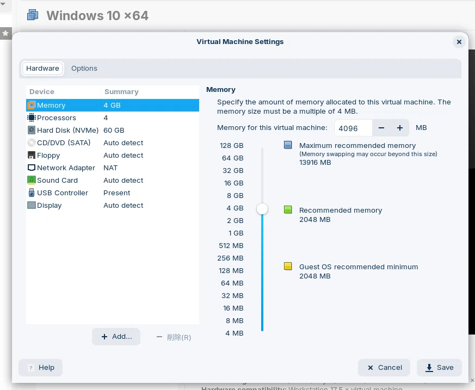Click the memory slider handle at 4 GB
The width and height of the screenshot is (475, 390).
click(x=262, y=209)
